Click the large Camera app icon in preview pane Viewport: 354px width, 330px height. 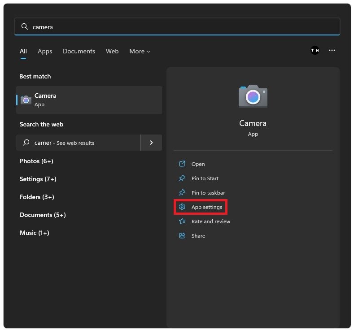click(x=253, y=96)
